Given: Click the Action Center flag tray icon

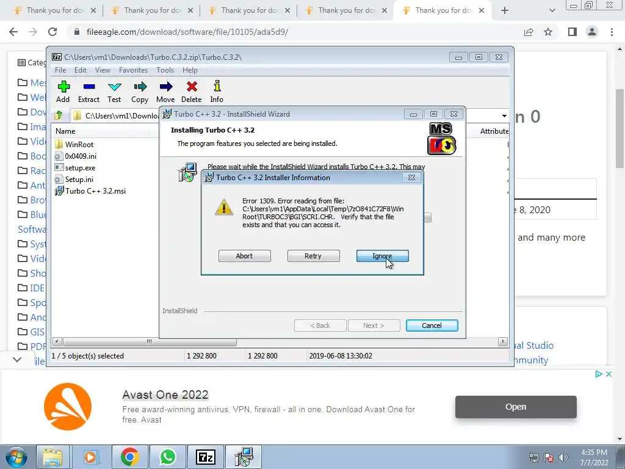Looking at the screenshot, I should coord(549,457).
